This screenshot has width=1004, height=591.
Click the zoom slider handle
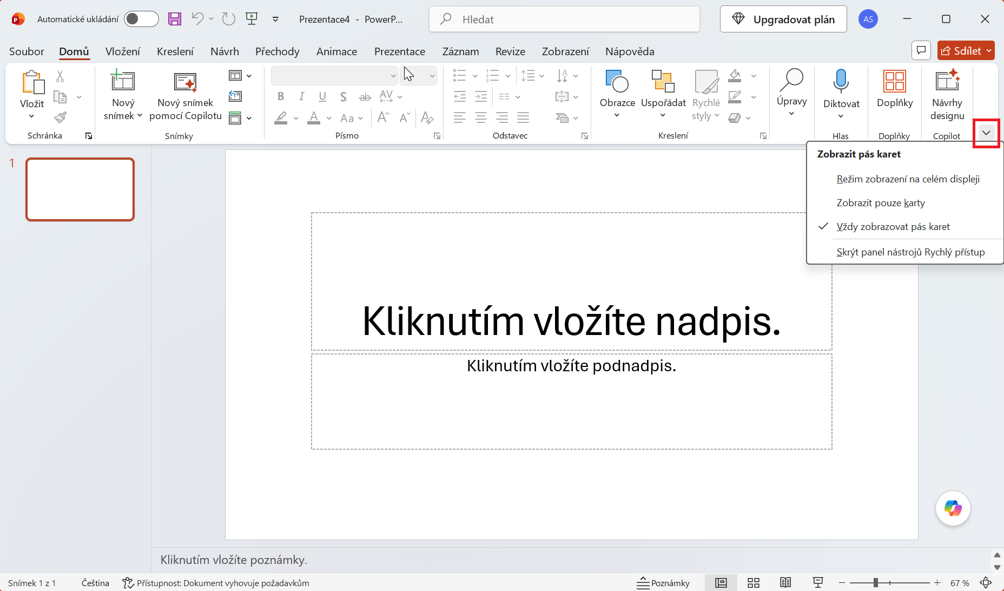875,583
